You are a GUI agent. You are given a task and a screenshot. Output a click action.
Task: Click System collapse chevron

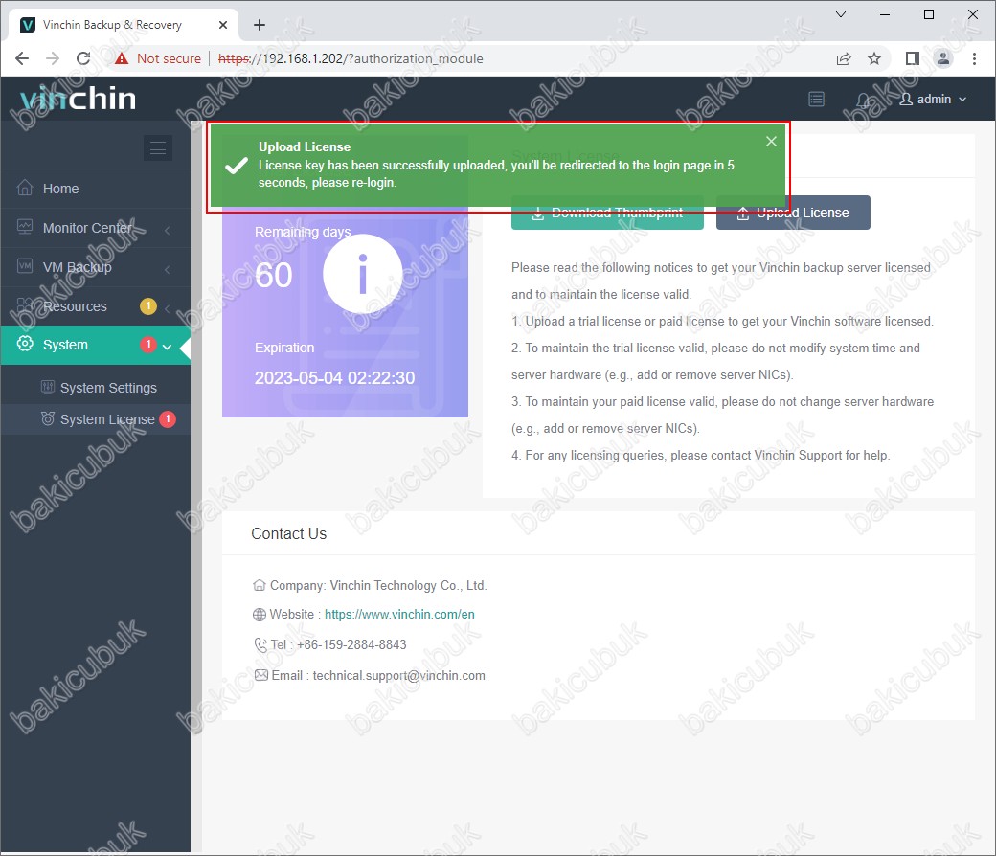coord(167,347)
